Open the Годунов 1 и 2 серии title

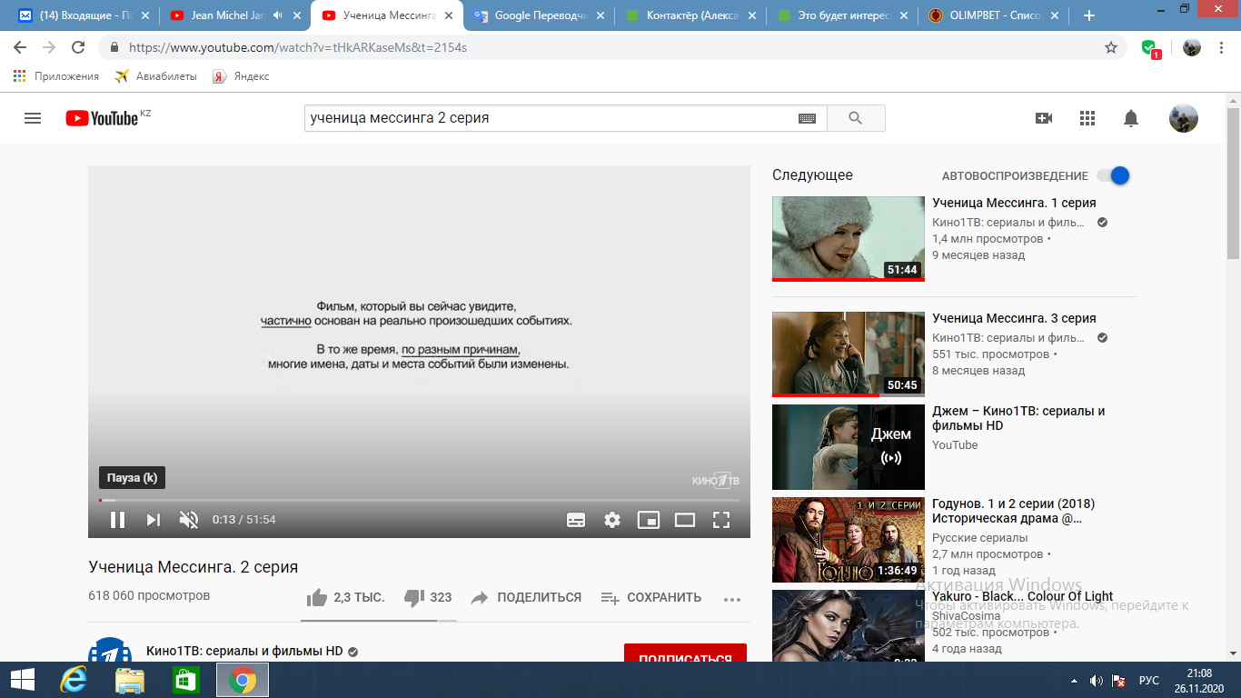point(1014,511)
